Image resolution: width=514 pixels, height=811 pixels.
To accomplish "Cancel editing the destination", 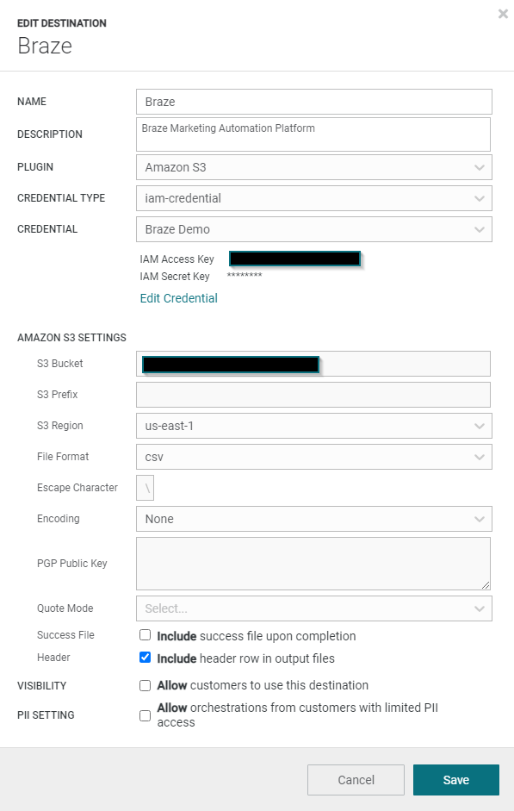I will 356,779.
